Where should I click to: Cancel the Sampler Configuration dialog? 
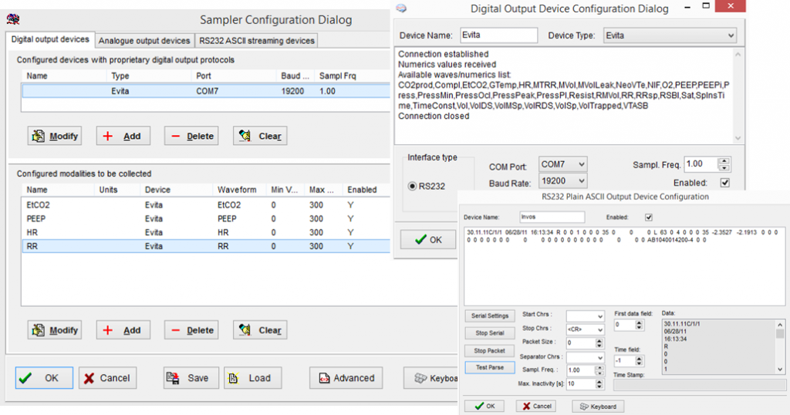[x=107, y=378]
